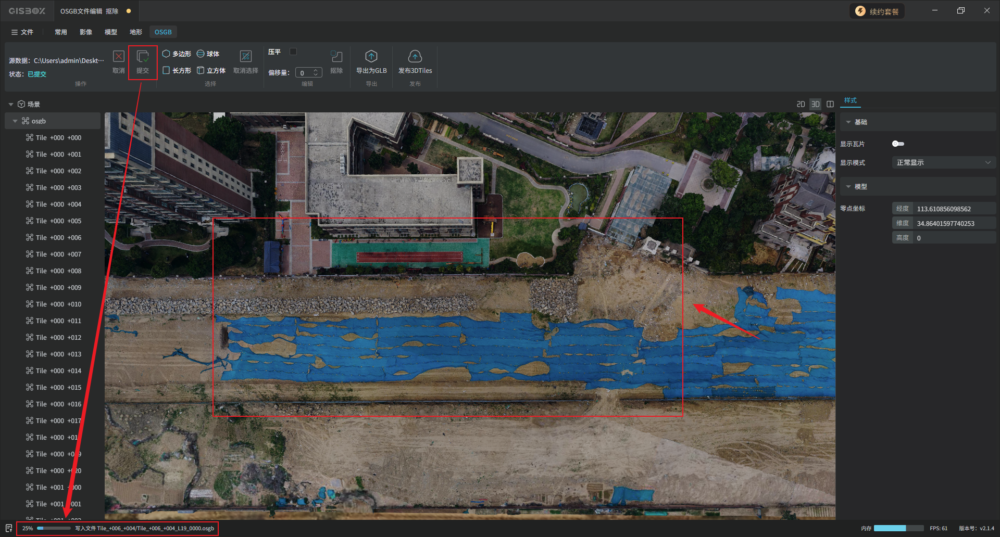Click the 取消选择 deselect icon
Screen dimensions: 1000x537
245,57
